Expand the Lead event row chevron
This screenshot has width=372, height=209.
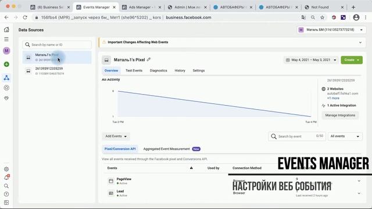pos(359,193)
